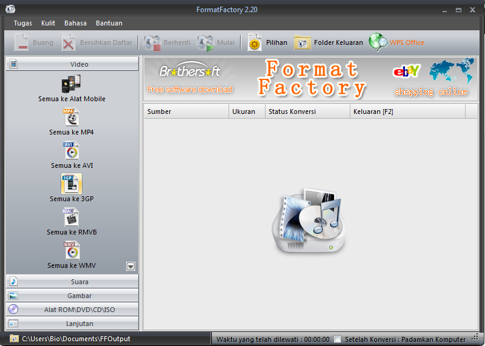Image resolution: width=485 pixels, height=346 pixels.
Task: Open the Kulit menu
Action: [x=48, y=23]
